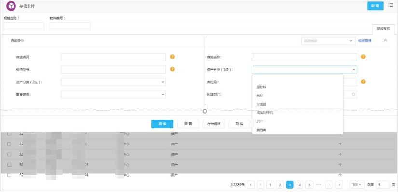
Task: Open the 模板管理 link
Action: click(365, 41)
